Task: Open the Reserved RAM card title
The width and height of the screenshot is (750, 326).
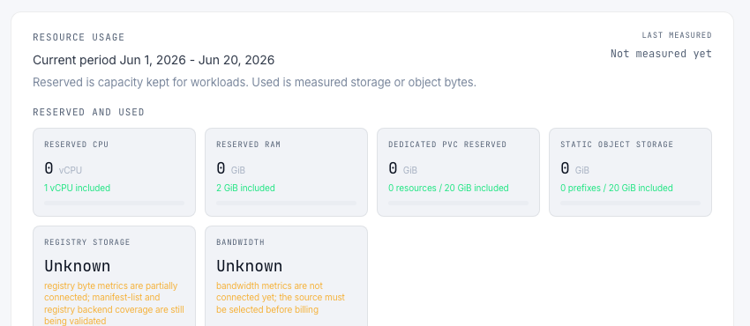Action: [248, 144]
